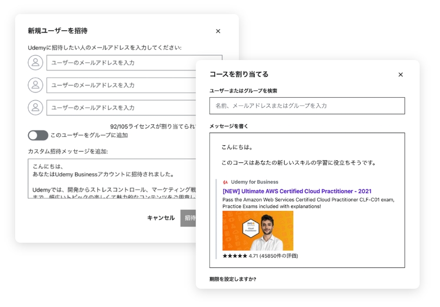Click the gray 招待 button

point(188,218)
